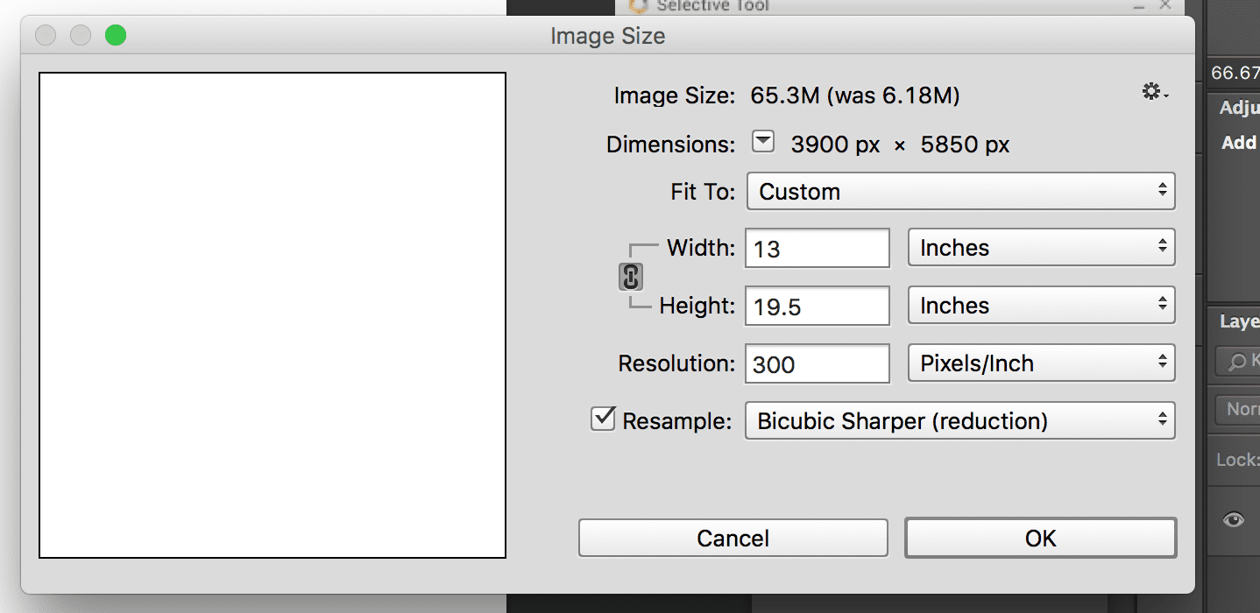
Task: Open the Pixels/Inch resolution units dropdown
Action: [1040, 363]
